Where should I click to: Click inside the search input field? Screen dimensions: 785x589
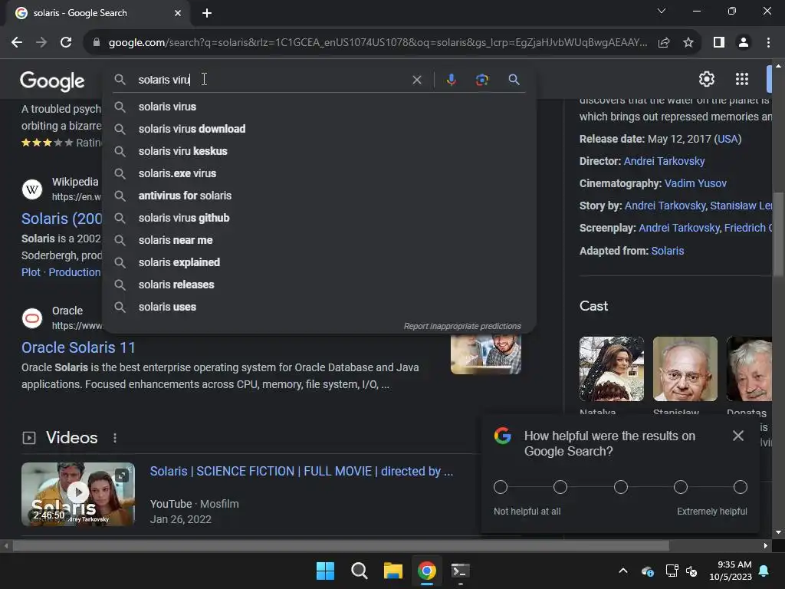[x=271, y=80]
